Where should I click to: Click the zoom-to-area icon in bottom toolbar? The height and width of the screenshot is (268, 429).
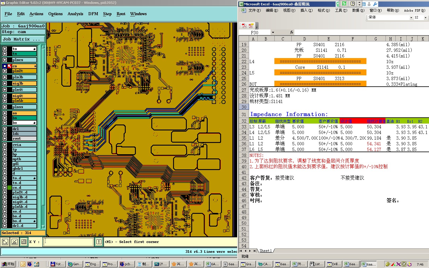click(x=5, y=242)
